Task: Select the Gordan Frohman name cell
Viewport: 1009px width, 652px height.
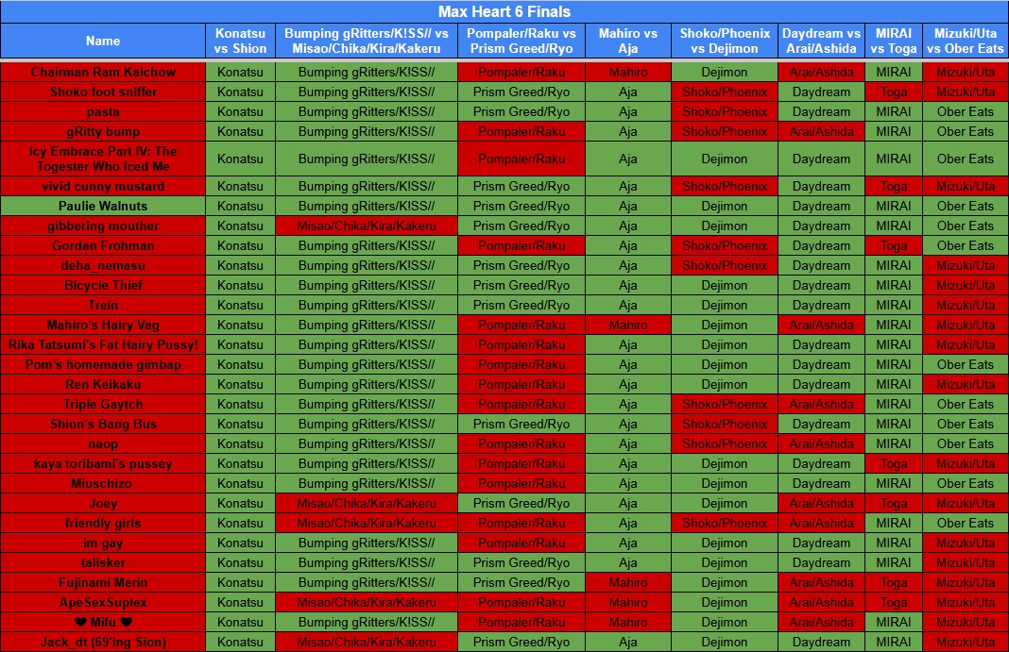Action: tap(103, 246)
